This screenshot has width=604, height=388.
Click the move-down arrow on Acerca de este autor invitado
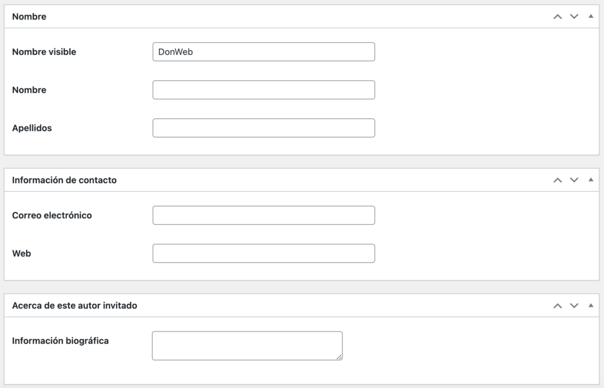coord(574,306)
